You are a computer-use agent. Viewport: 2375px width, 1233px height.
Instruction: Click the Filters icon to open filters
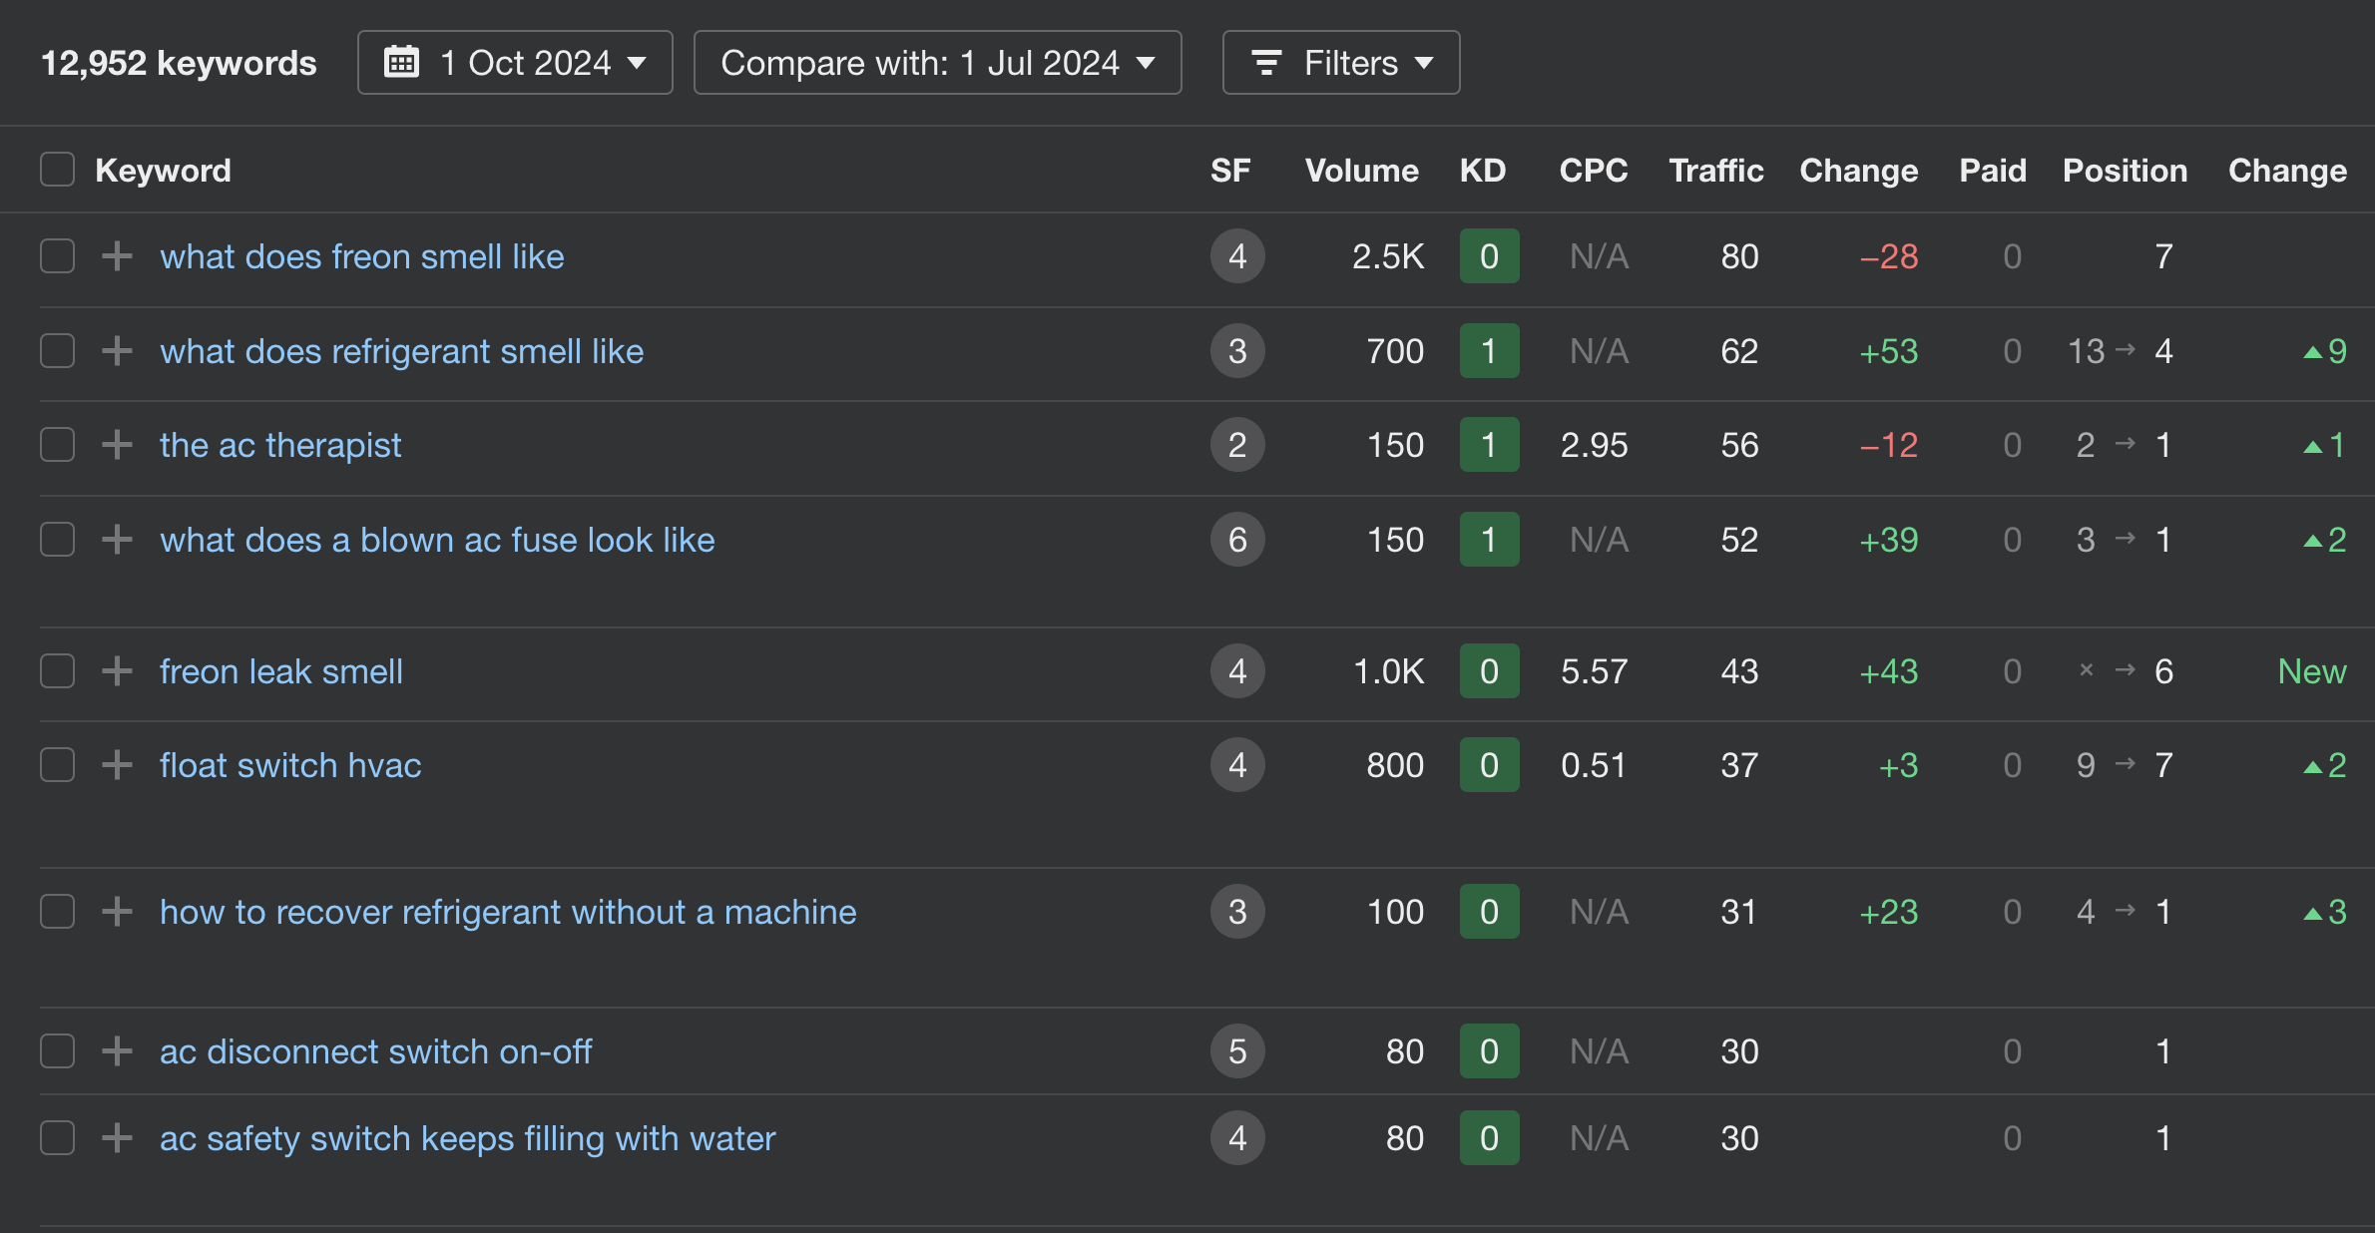[x=1264, y=63]
